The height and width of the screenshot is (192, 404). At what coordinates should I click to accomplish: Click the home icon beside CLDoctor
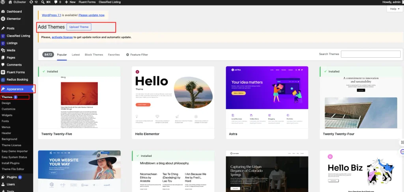click(x=10, y=2)
